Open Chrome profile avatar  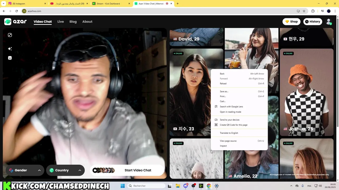click(x=329, y=11)
